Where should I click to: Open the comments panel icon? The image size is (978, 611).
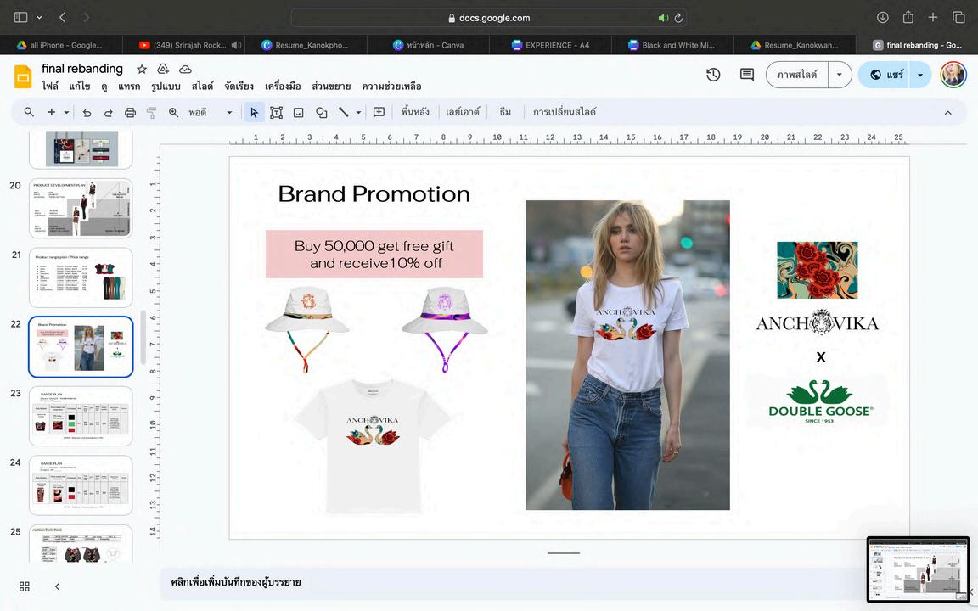(747, 75)
